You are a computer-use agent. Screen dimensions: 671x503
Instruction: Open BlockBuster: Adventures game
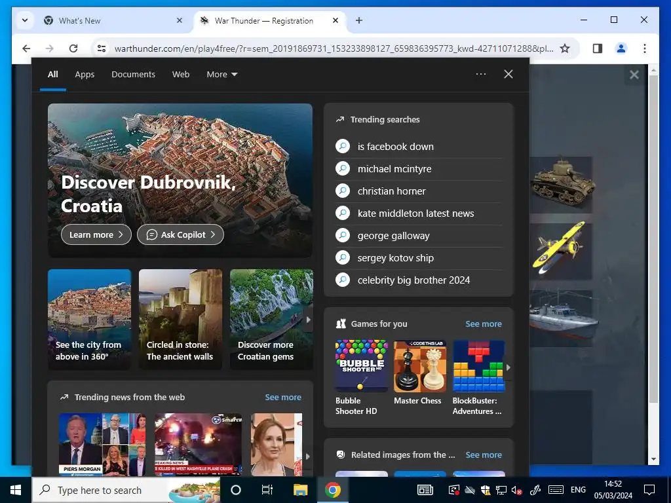479,378
